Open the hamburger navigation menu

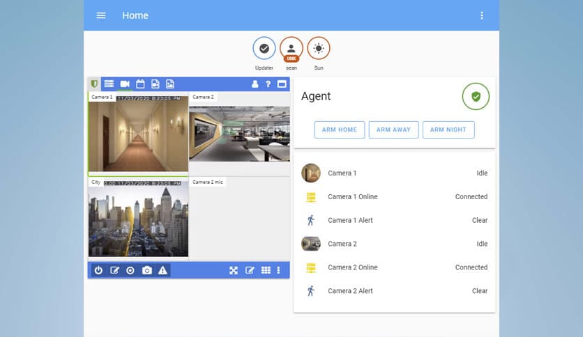coord(101,15)
